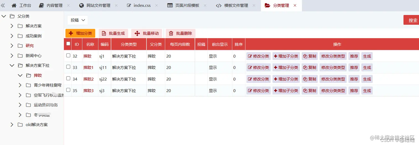
Task: Select old解决方案 in the tree
Action: pyautogui.click(x=37, y=125)
